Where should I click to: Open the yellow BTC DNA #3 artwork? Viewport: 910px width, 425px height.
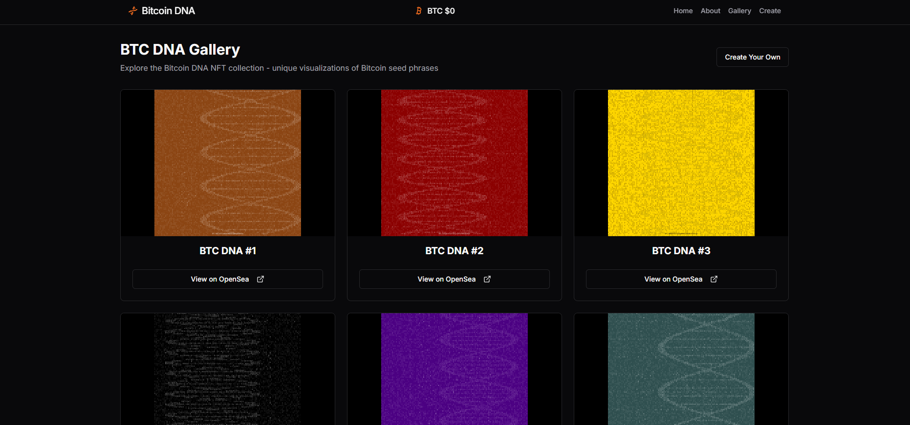(681, 163)
